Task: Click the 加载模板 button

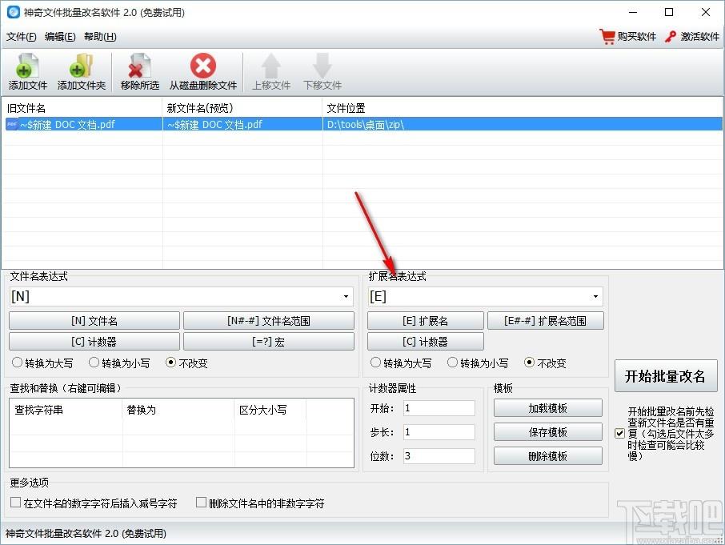Action: (548, 408)
